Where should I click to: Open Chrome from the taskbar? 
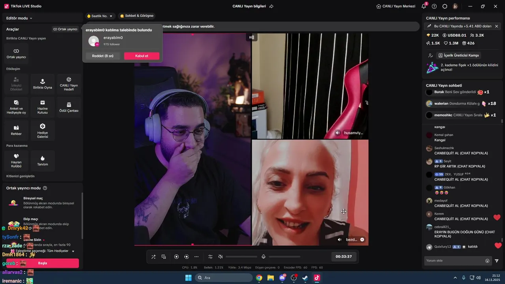259,278
